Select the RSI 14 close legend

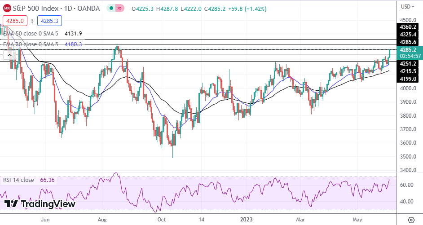[x=18, y=180]
